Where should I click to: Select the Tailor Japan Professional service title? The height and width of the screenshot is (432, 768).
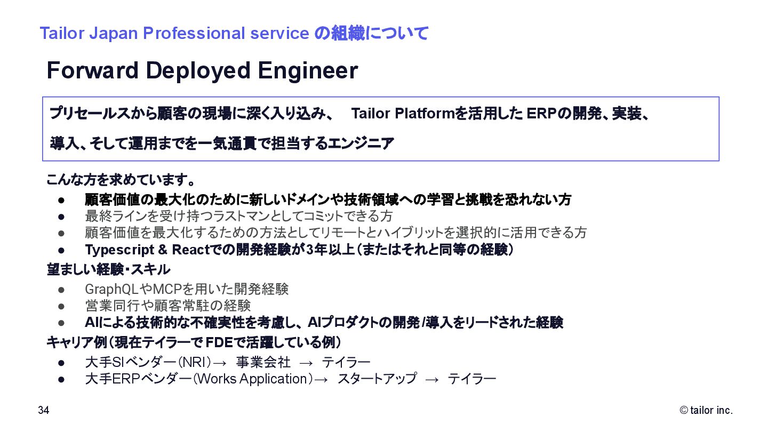click(x=234, y=33)
